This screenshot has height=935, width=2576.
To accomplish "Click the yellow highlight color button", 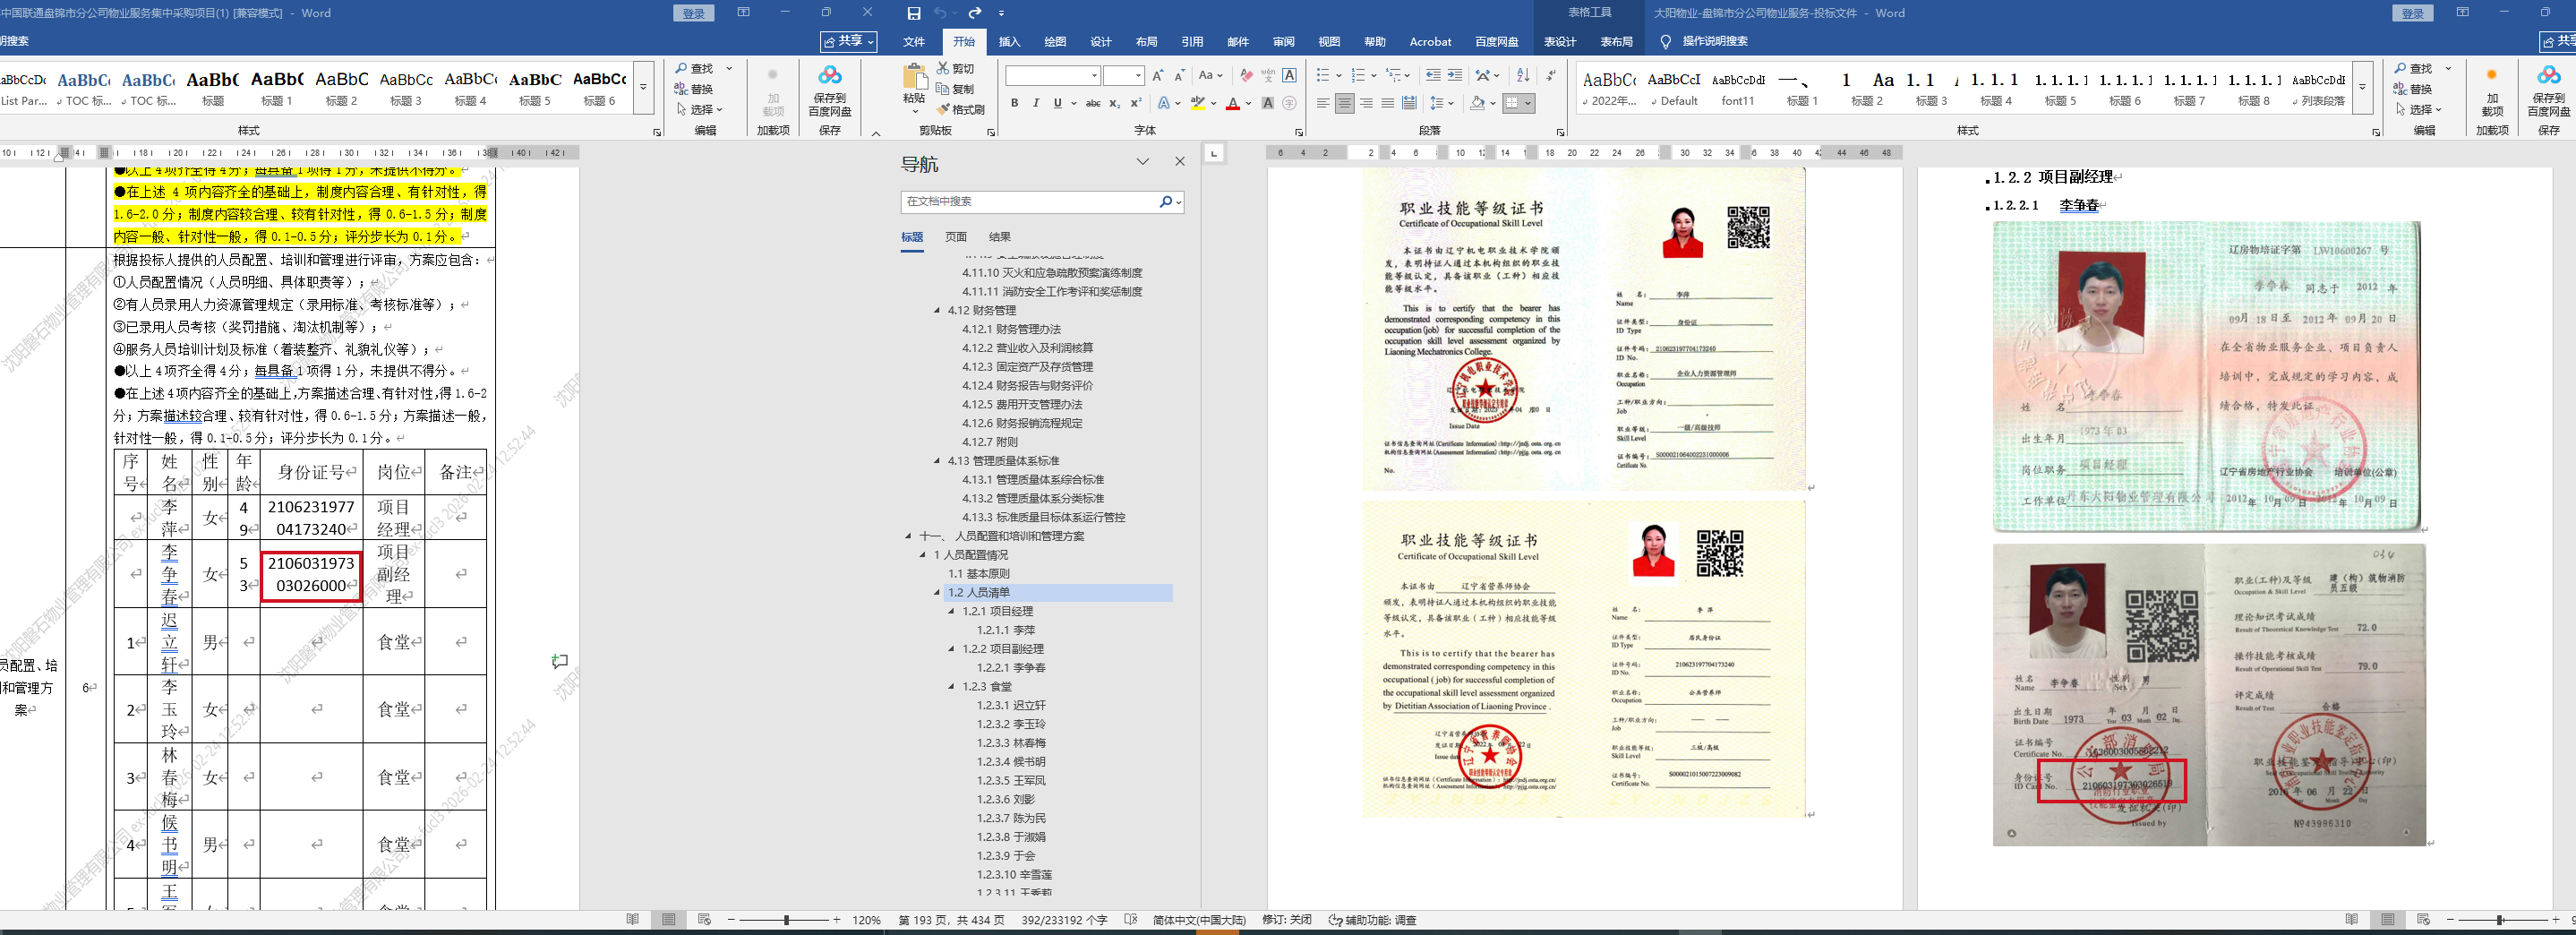I will 1197,103.
